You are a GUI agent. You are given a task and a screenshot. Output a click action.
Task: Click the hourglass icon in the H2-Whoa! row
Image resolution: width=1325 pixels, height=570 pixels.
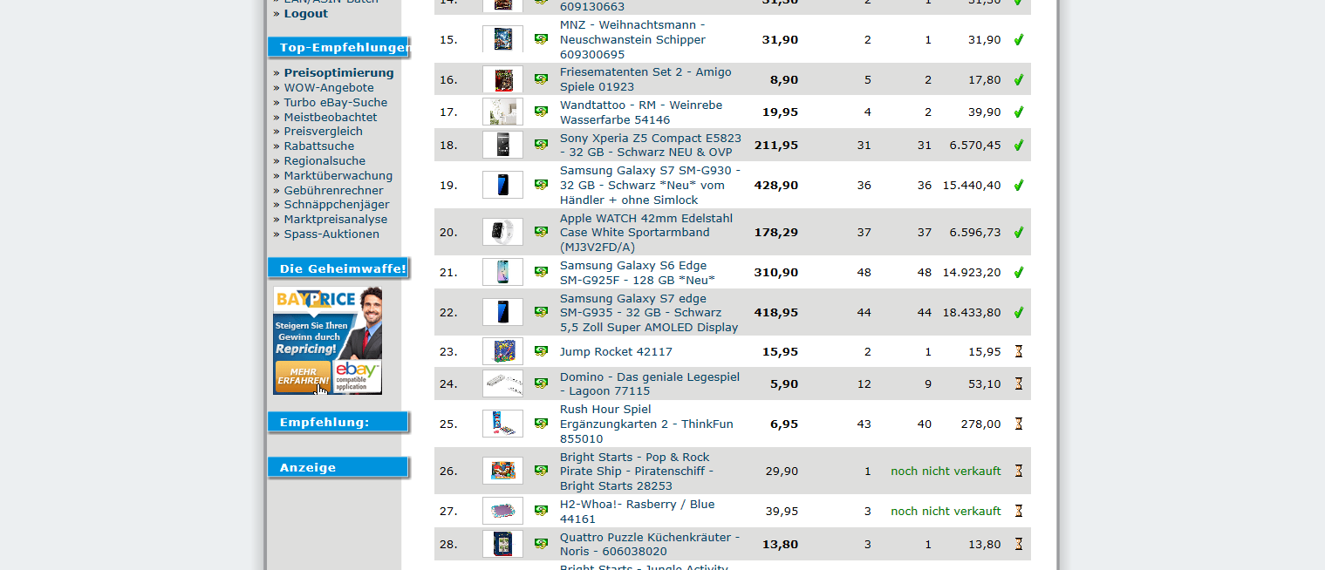click(1018, 511)
